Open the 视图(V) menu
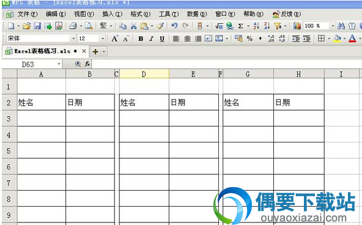 pyautogui.click(x=84, y=14)
